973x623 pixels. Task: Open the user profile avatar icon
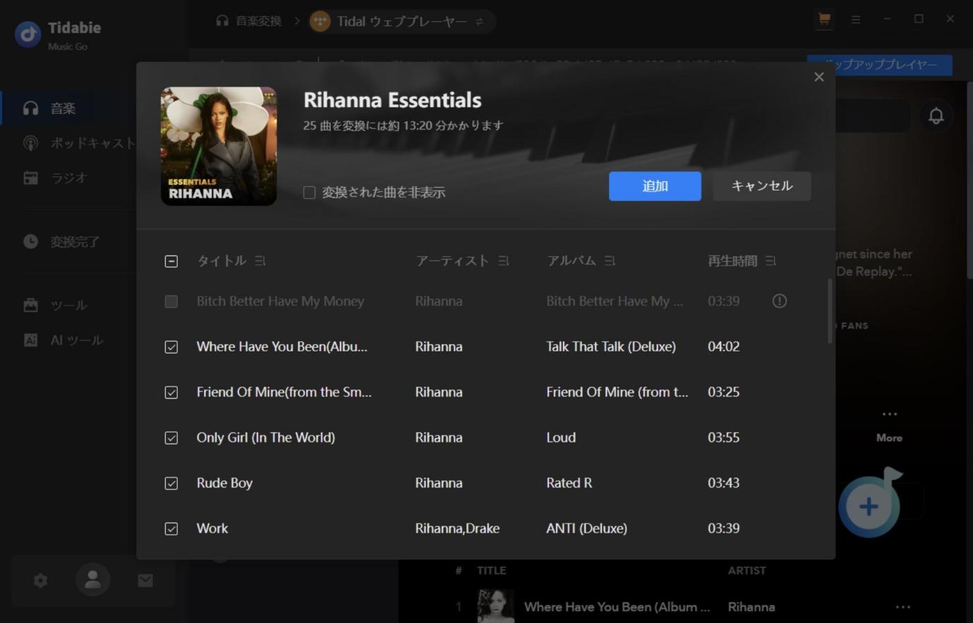[92, 580]
